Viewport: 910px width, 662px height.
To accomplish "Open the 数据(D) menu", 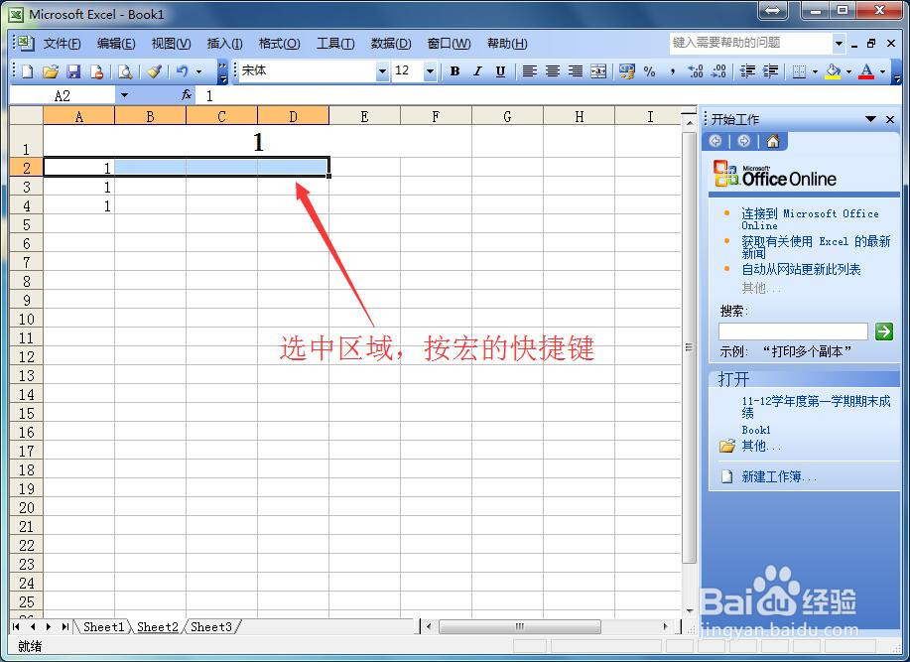I will [391, 44].
